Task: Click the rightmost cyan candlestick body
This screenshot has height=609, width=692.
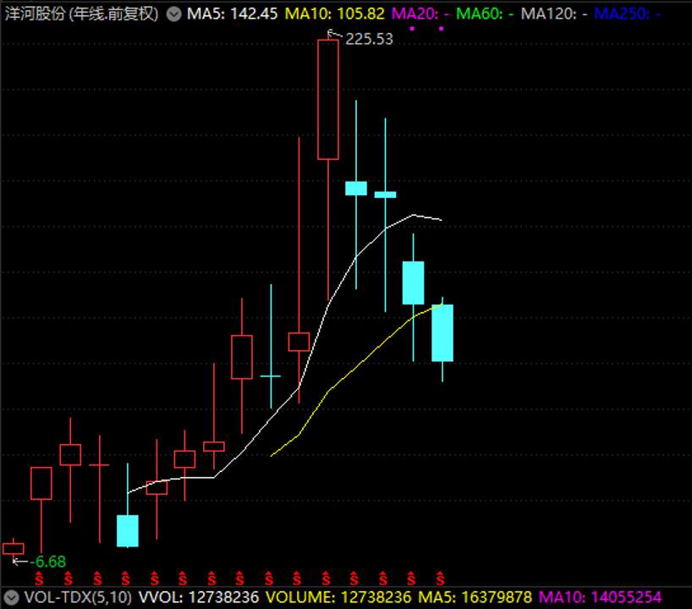Action: pyautogui.click(x=442, y=332)
